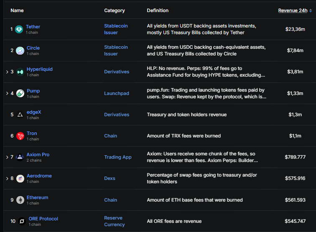Viewport: 316px width, 232px height.
Task: Expand the Aerodrome row chevron
Action: [7, 179]
